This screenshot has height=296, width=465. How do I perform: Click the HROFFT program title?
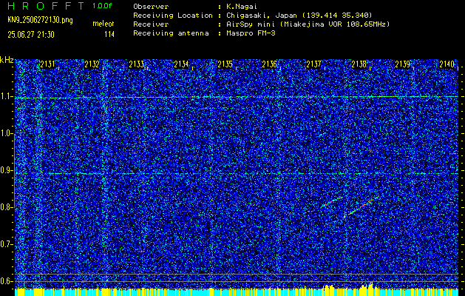click(47, 6)
